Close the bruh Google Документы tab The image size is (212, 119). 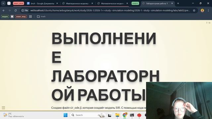57,4
